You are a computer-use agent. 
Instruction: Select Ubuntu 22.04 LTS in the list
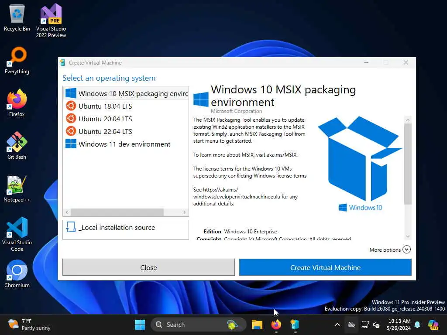[x=126, y=132]
